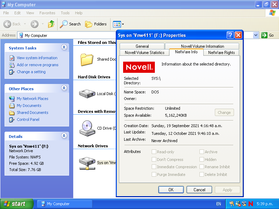Click the Change space restriction button

[x=224, y=112]
